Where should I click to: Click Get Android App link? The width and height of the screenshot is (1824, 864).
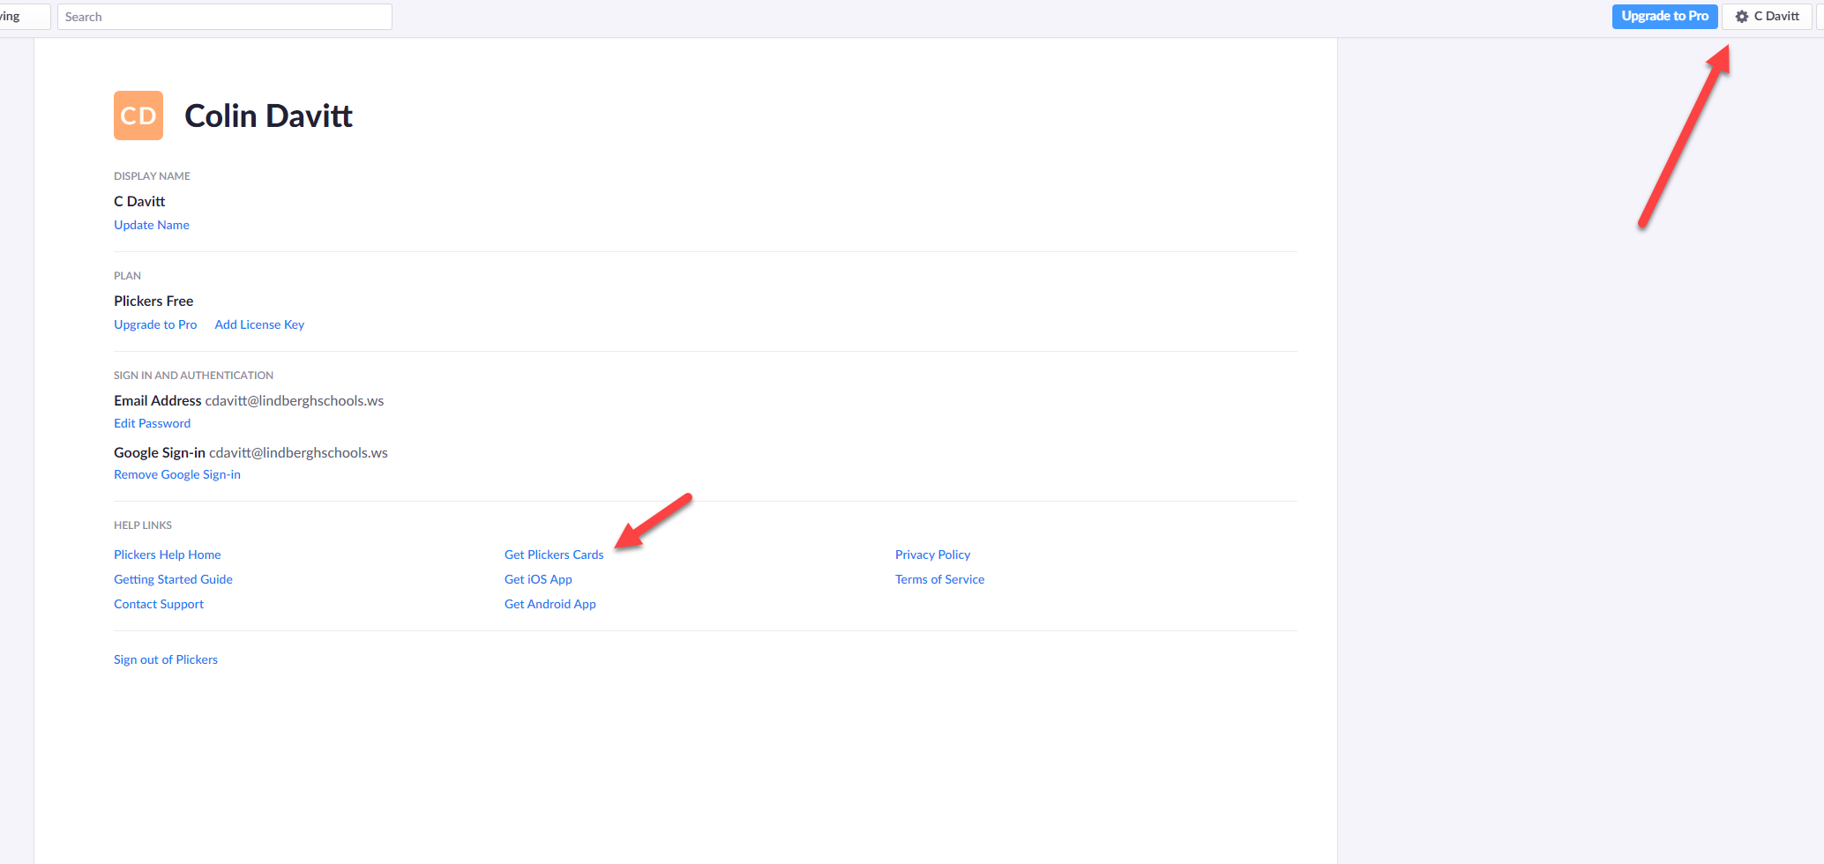550,604
